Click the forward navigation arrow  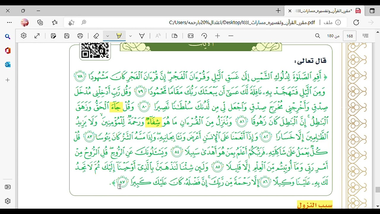pos(371,23)
